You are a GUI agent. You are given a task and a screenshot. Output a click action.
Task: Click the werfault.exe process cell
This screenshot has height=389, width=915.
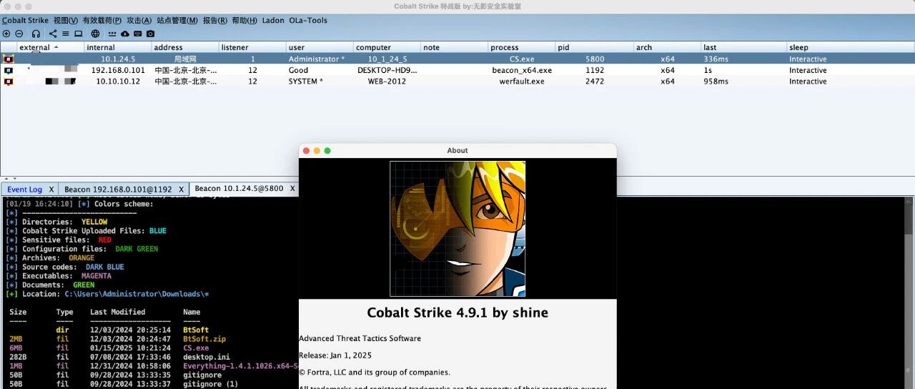tap(522, 82)
